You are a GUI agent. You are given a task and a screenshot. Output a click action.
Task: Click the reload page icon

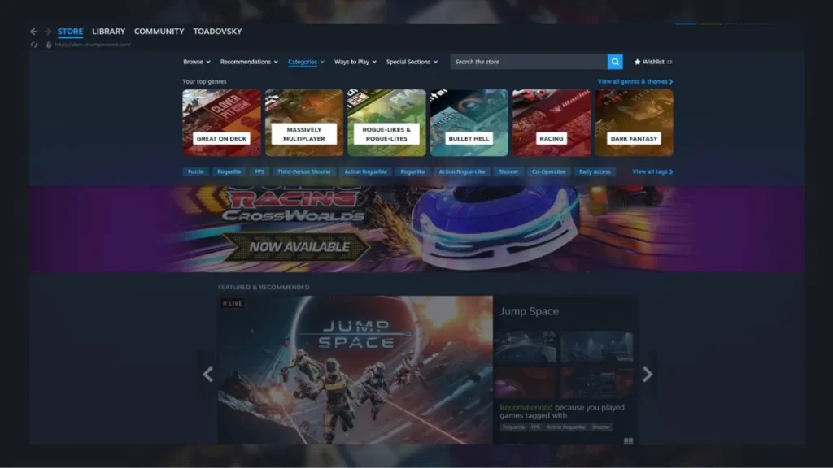34,45
